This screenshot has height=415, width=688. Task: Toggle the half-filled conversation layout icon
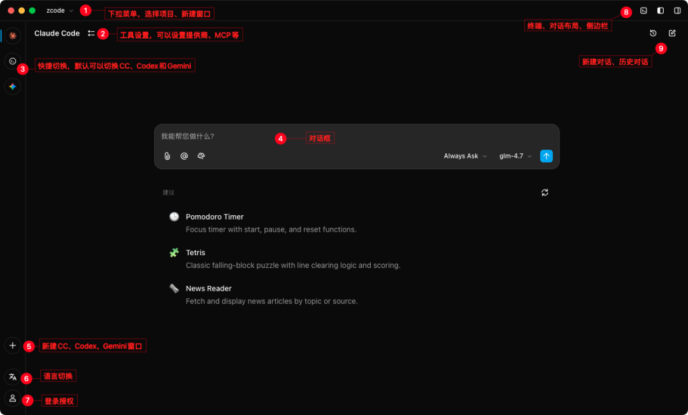point(661,11)
